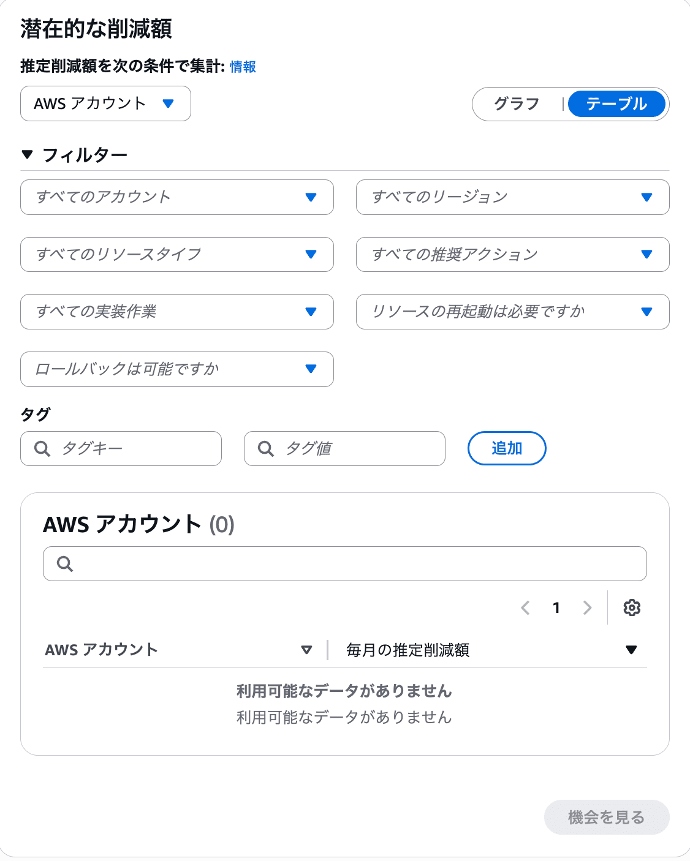This screenshot has height=861, width=690.
Task: Go to next page chevron
Action: 587,607
